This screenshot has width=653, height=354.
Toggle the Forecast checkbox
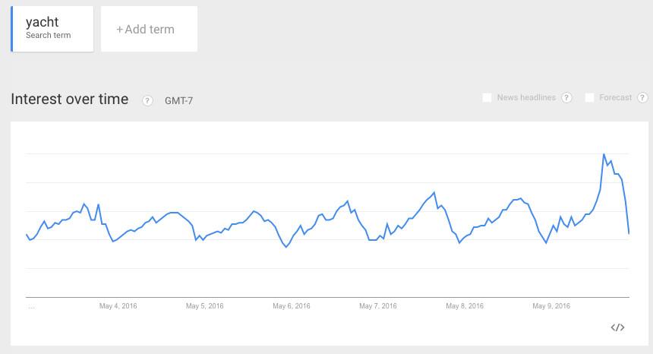[589, 98]
